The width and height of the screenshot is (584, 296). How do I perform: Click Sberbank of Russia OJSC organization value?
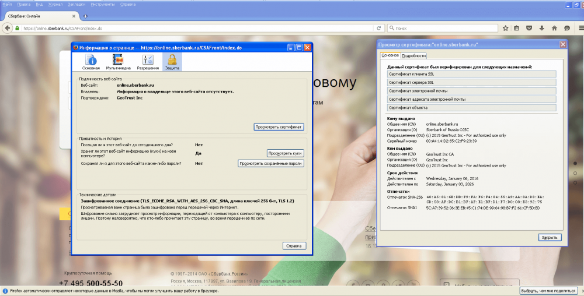(447, 130)
